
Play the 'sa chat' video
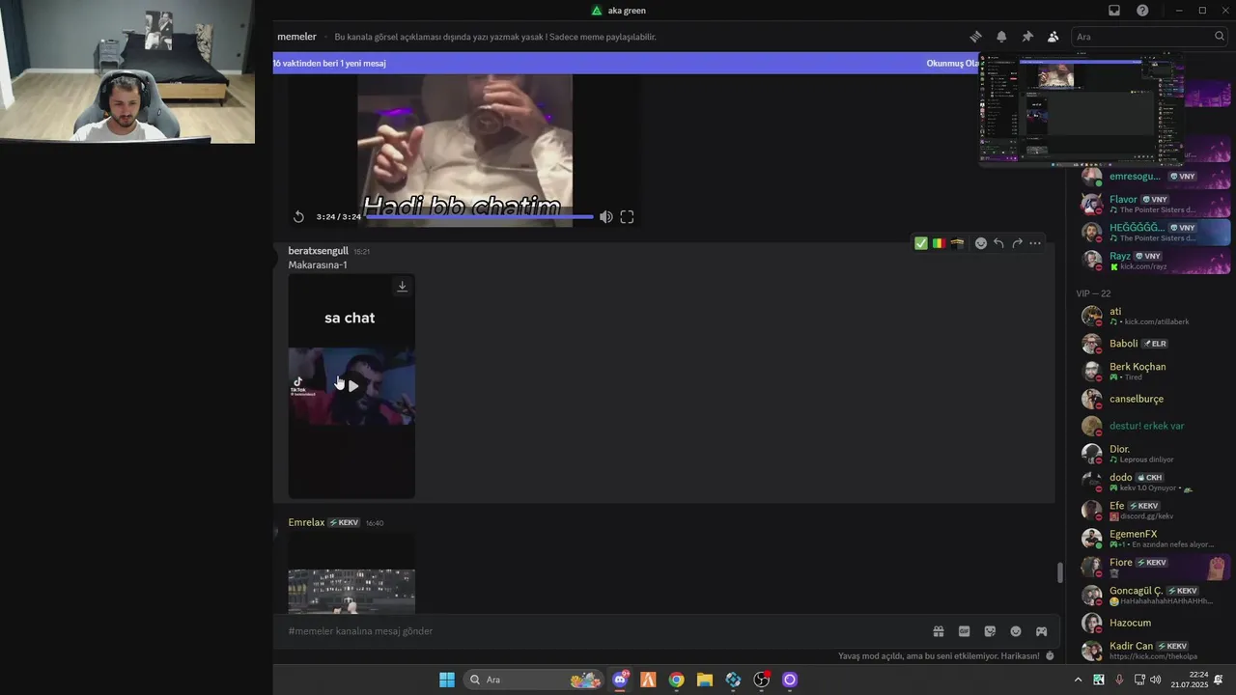(352, 386)
